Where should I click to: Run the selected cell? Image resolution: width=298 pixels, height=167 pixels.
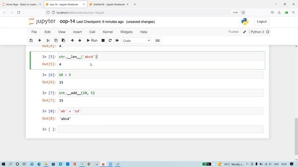pyautogui.click(x=92, y=40)
